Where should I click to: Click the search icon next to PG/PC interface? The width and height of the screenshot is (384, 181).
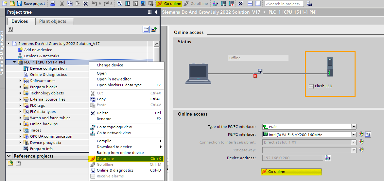pos(368,134)
